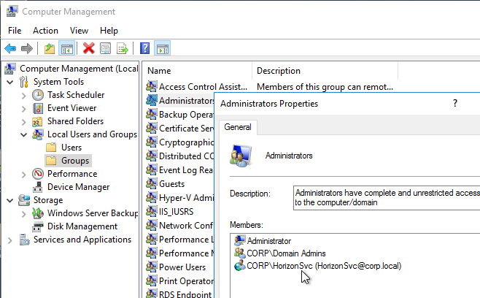This screenshot has width=480, height=298.
Task: Open the View menu
Action: coord(79,31)
